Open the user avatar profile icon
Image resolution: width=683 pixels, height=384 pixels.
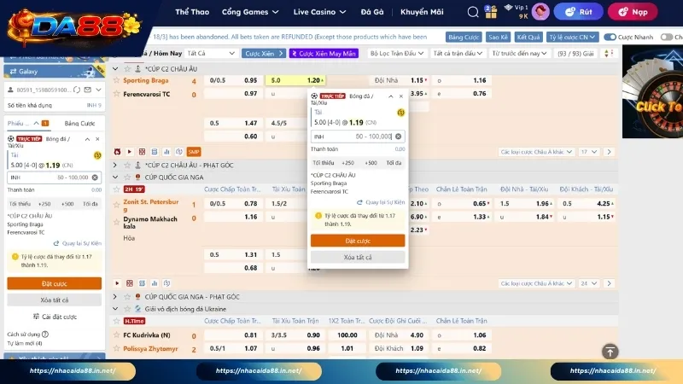[540, 12]
